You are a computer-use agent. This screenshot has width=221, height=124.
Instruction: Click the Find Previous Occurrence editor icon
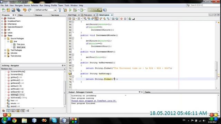tap(89, 19)
